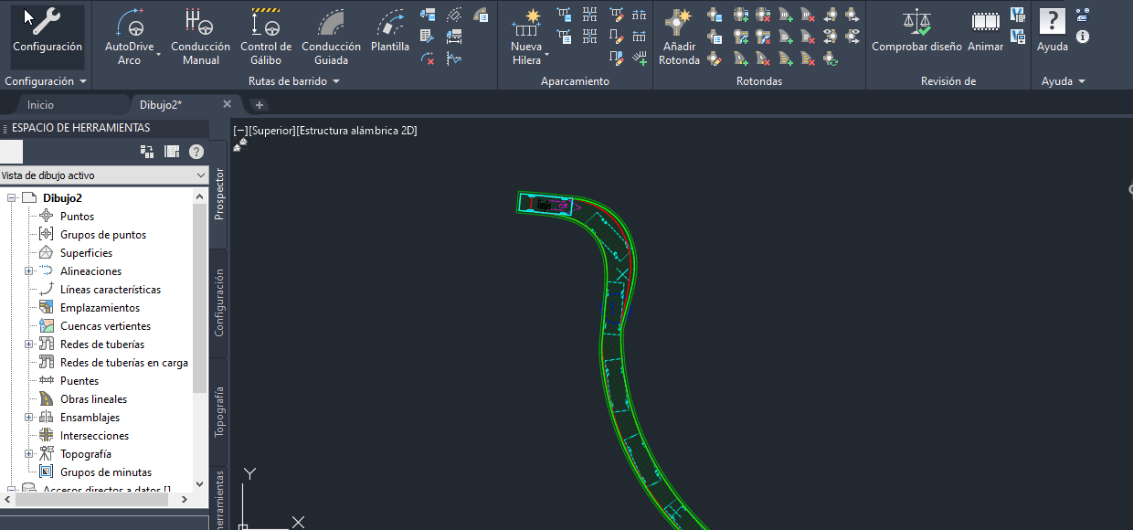
Task: Start the Animar film-strip tool
Action: point(986,30)
